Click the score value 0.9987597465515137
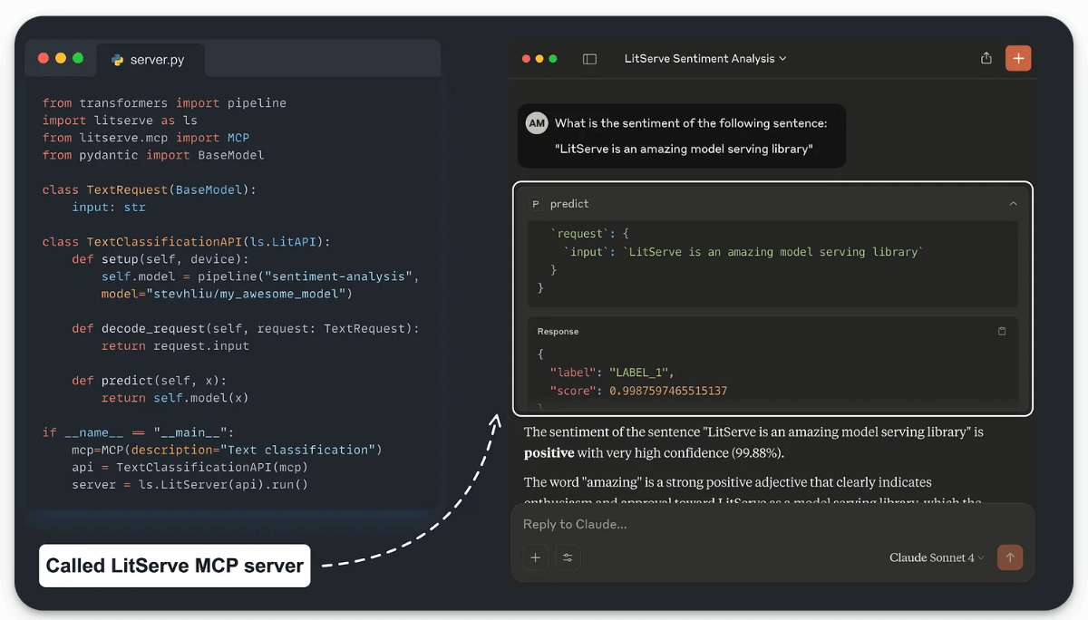This screenshot has width=1088, height=620. (x=668, y=391)
